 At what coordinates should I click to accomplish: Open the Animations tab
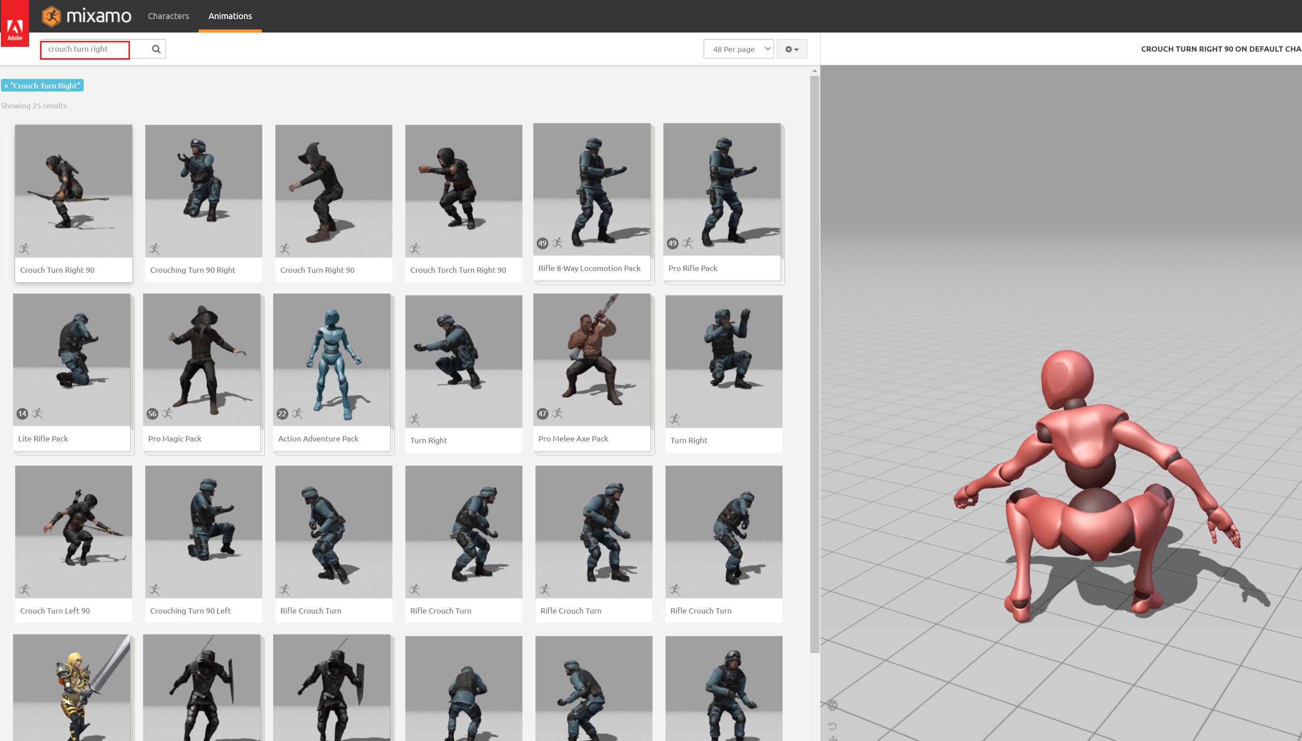click(x=230, y=16)
